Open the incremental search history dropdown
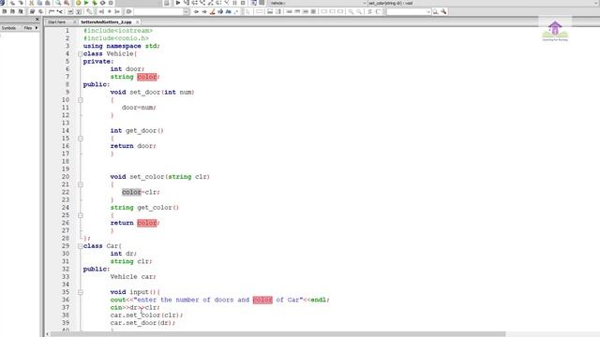This screenshot has height=337, width=600. point(187,11)
